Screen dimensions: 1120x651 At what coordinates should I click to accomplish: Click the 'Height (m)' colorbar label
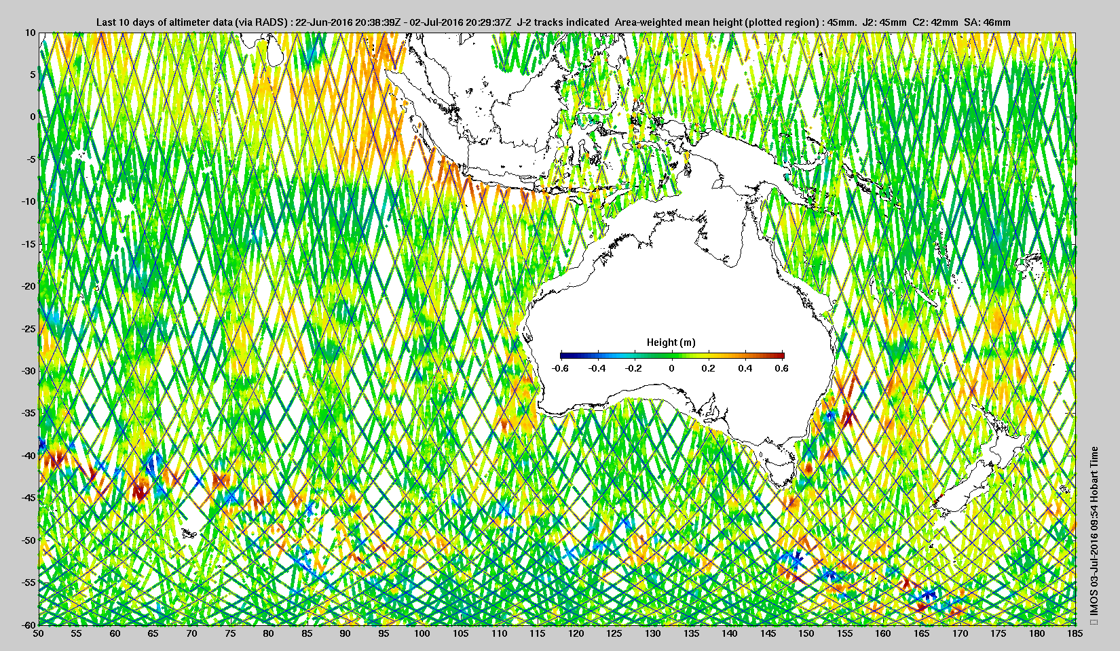coord(671,342)
